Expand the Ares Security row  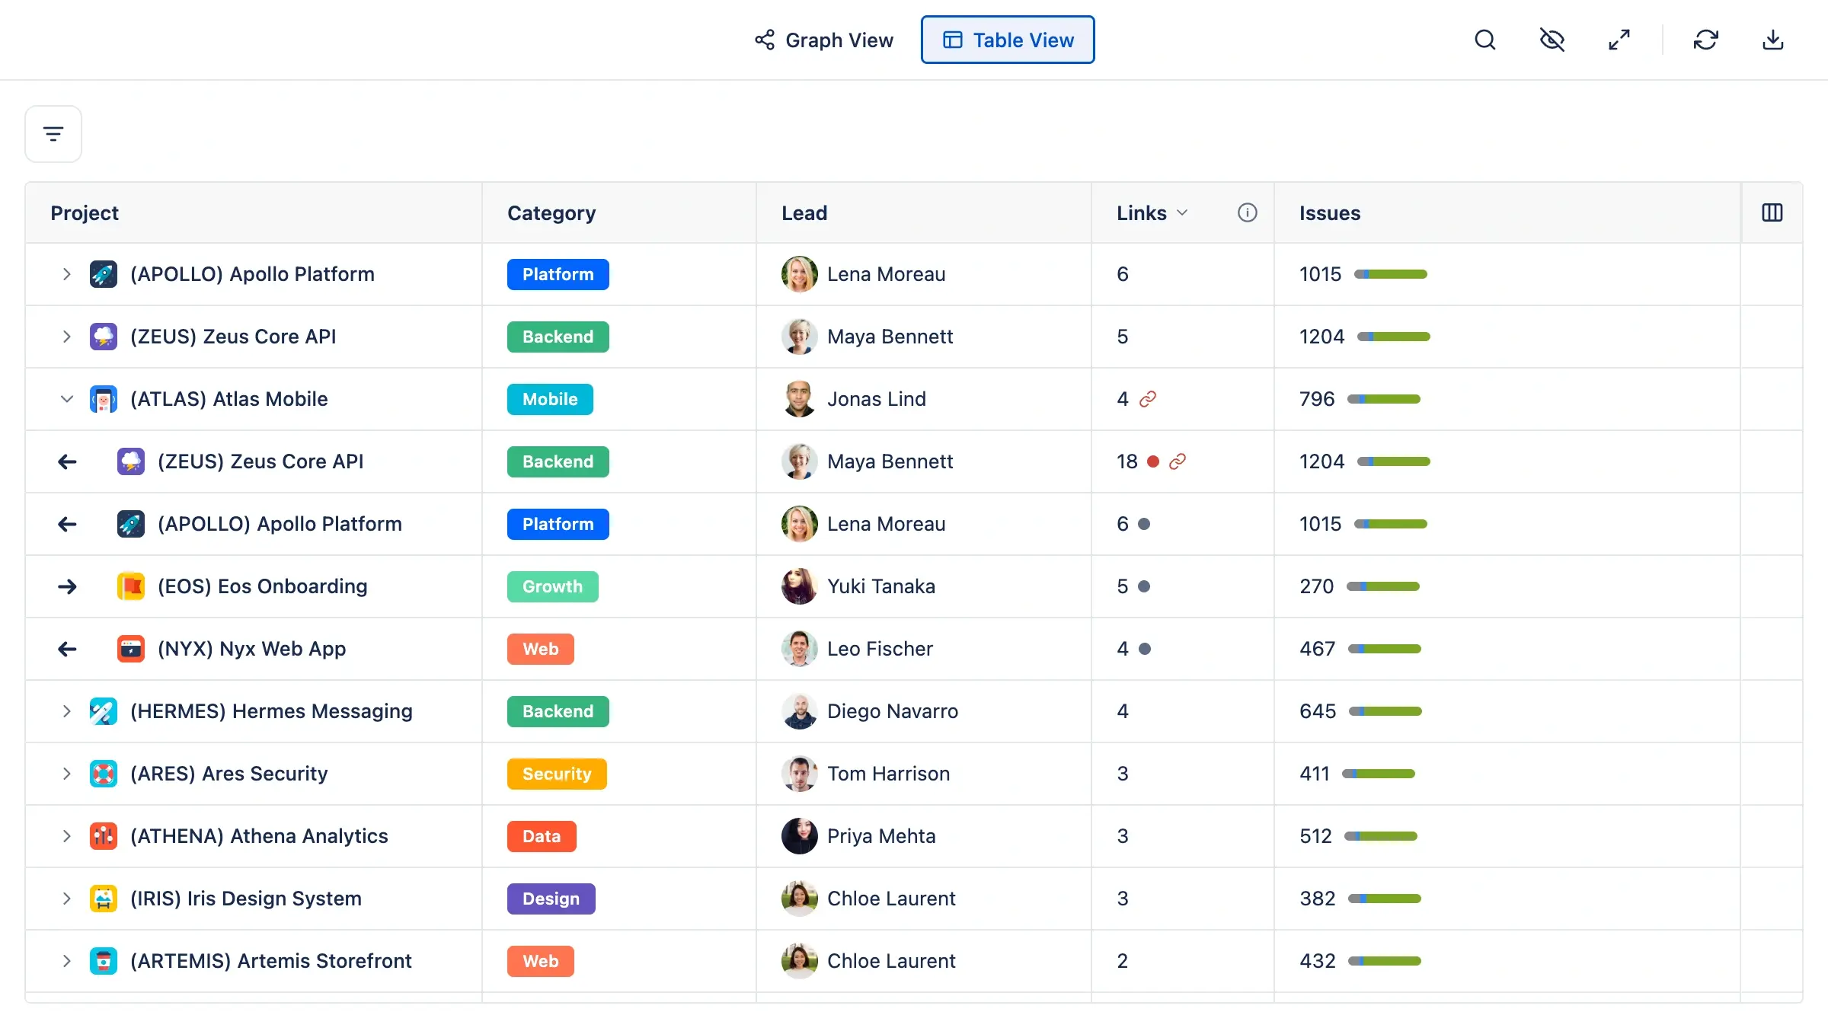[66, 774]
